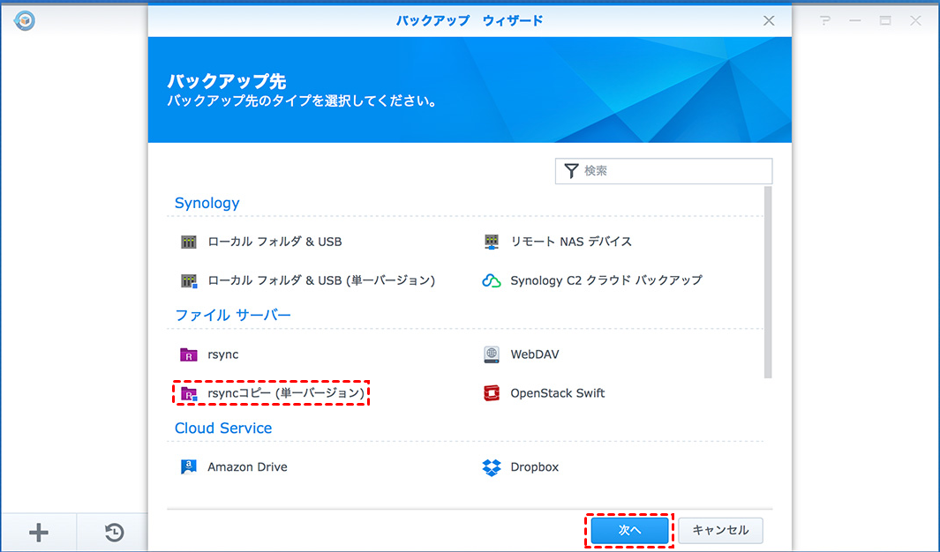Close the backup wizard dialog
Image resolution: width=940 pixels, height=552 pixels.
(769, 21)
